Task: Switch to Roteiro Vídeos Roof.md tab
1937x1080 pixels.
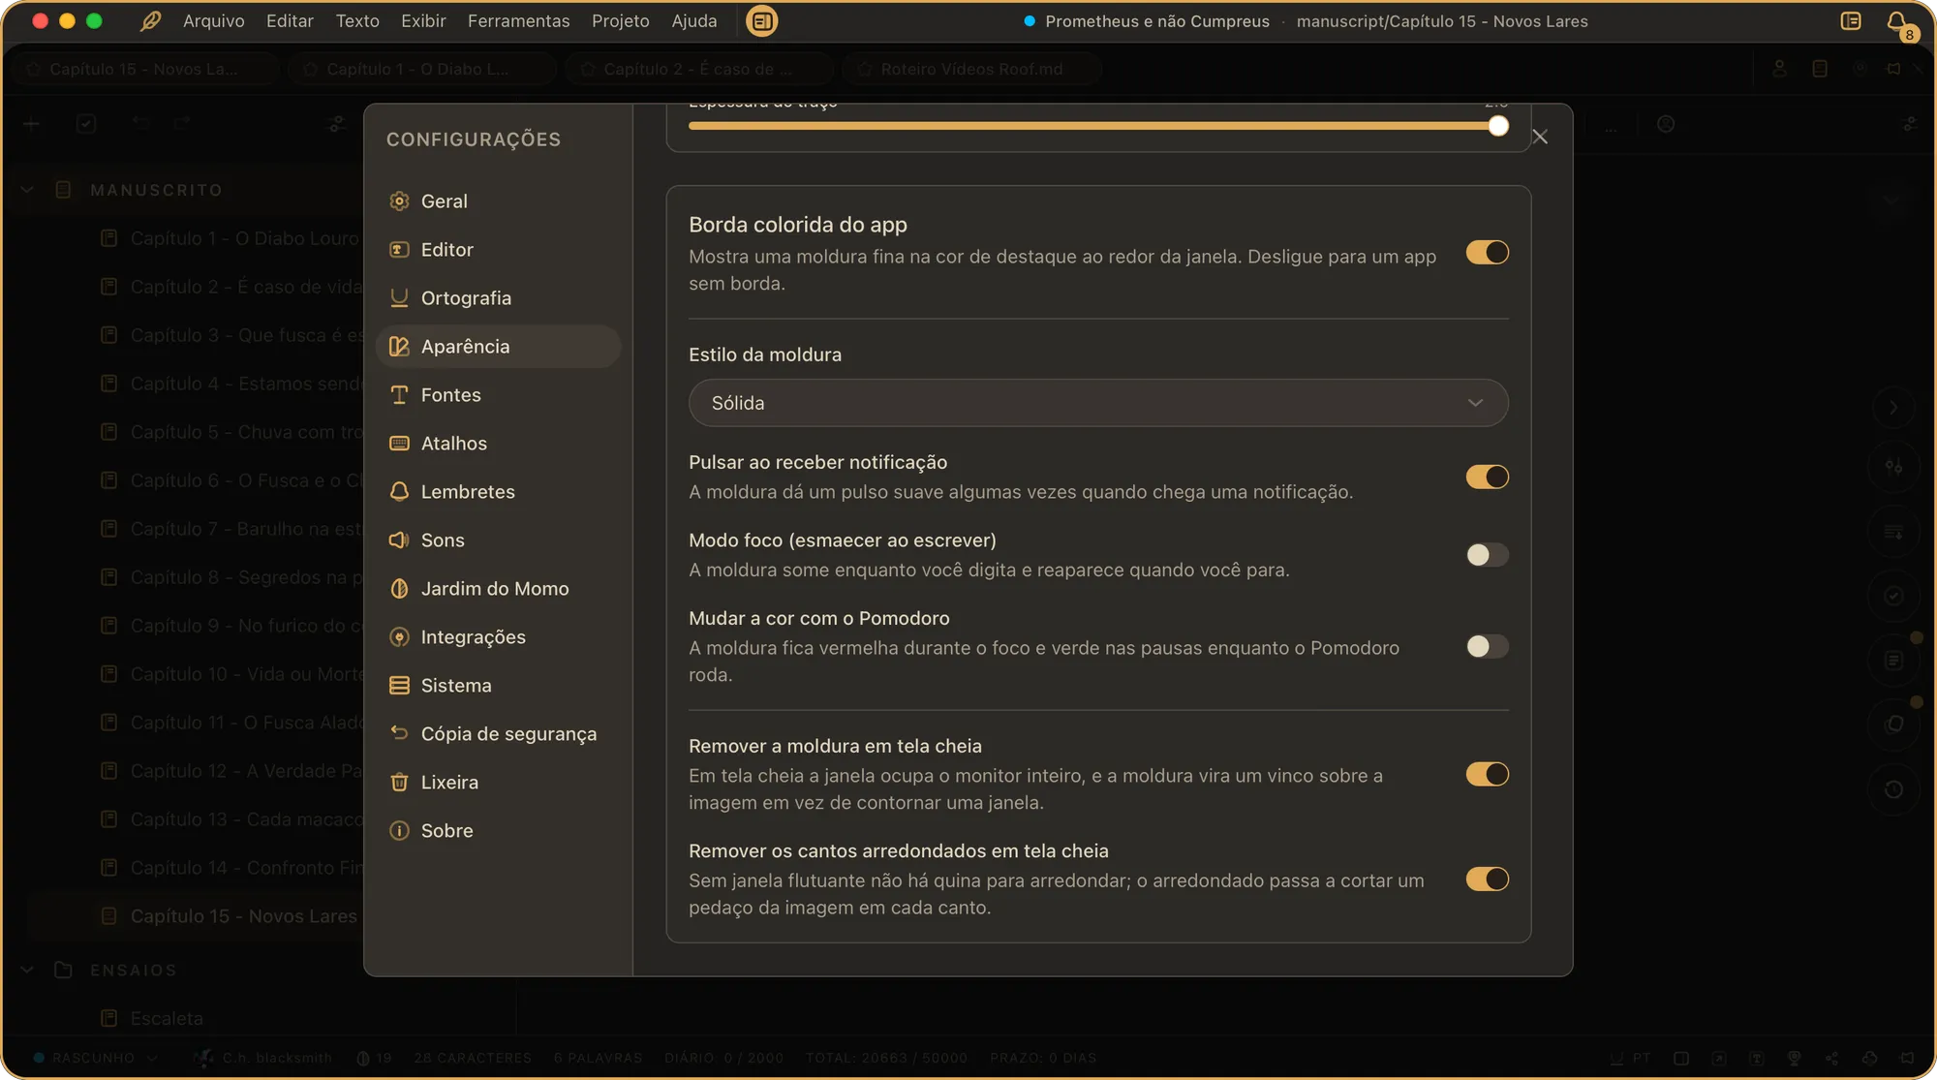Action: (971, 69)
